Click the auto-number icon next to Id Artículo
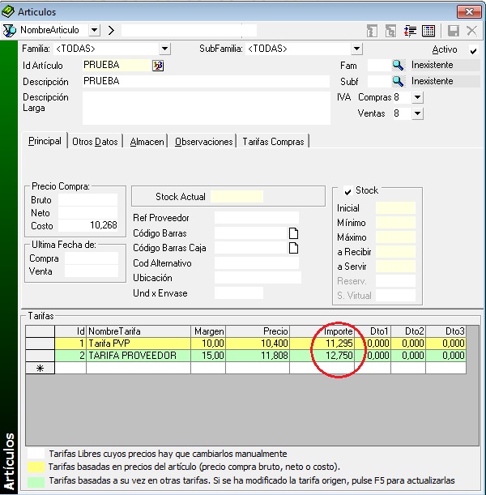 pyautogui.click(x=158, y=66)
